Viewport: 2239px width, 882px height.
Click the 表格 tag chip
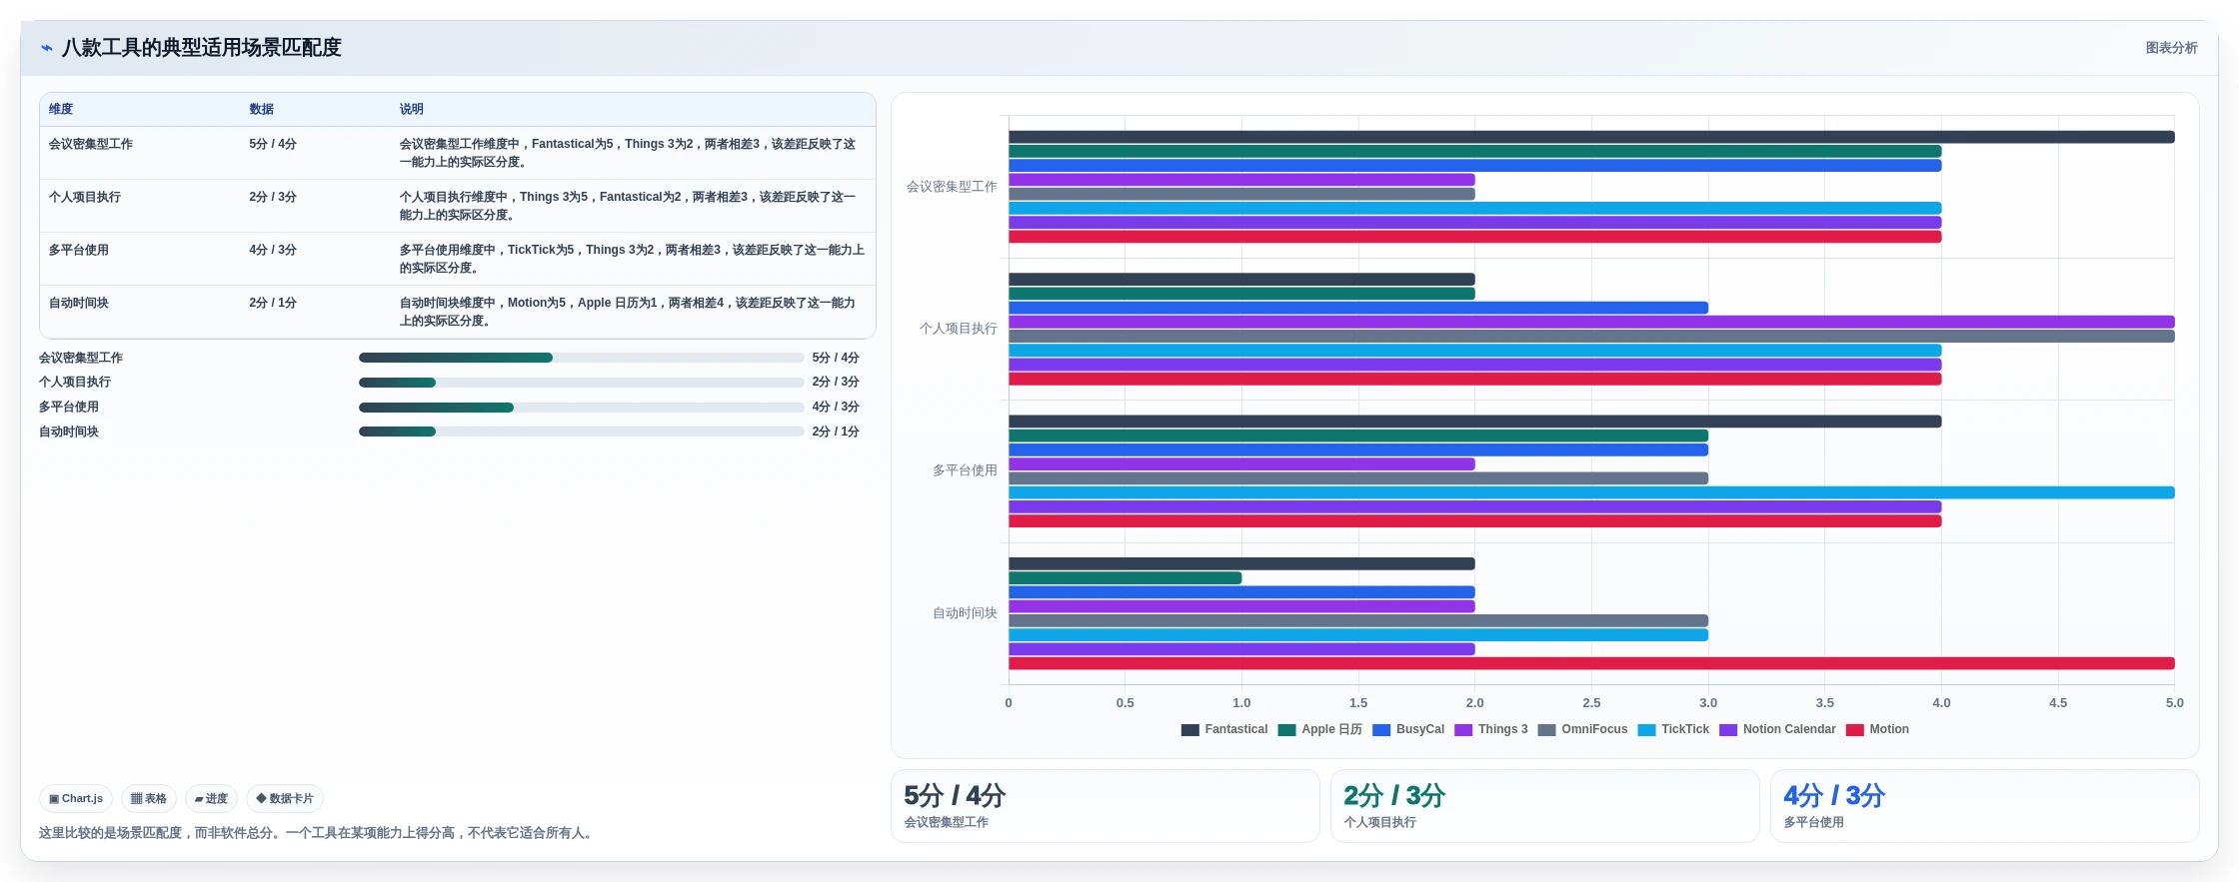(149, 799)
